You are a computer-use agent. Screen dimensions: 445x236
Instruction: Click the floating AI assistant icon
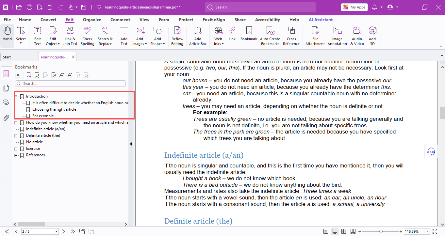431,151
